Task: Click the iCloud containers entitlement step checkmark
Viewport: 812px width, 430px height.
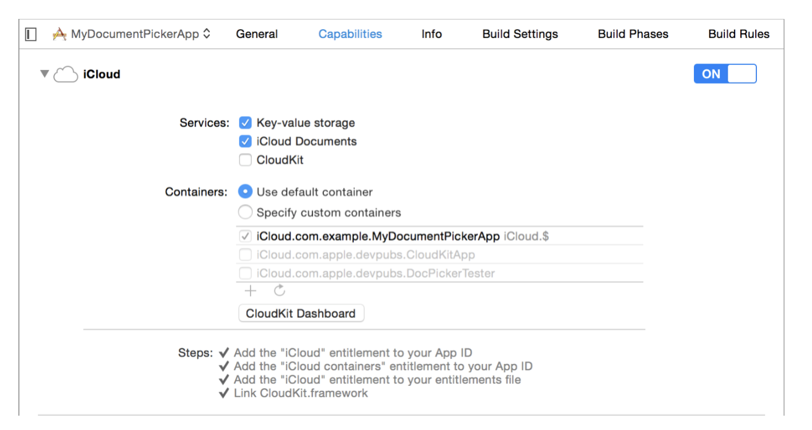Action: [x=224, y=366]
